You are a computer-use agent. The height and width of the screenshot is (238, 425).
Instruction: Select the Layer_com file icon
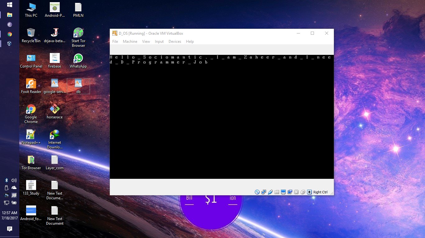tap(55, 162)
